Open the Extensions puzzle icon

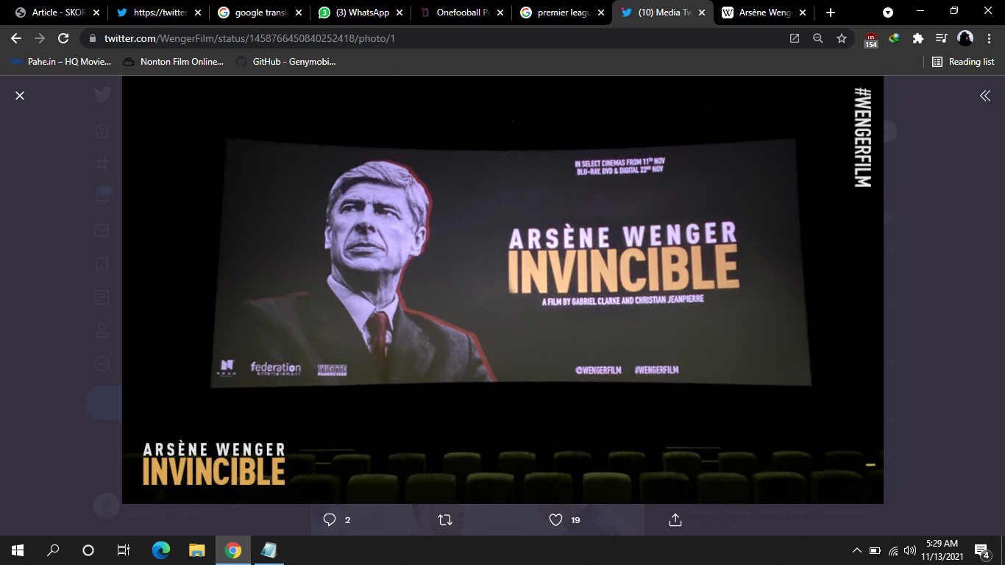(x=918, y=38)
